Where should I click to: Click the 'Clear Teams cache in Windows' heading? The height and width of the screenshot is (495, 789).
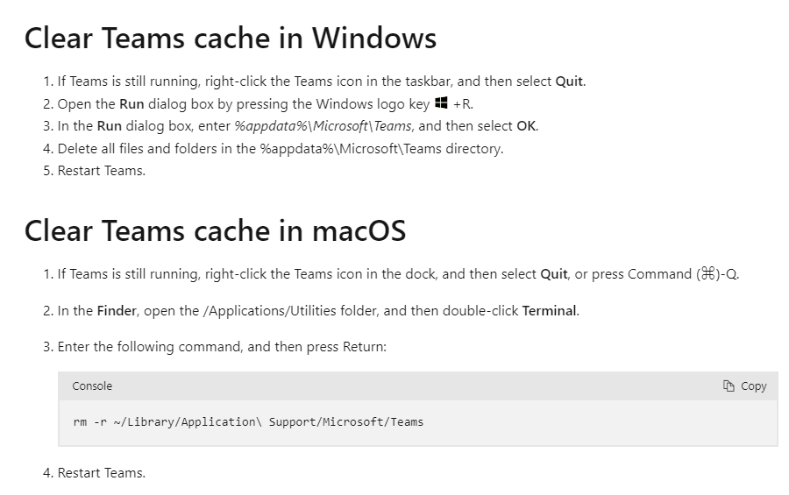[x=231, y=39]
